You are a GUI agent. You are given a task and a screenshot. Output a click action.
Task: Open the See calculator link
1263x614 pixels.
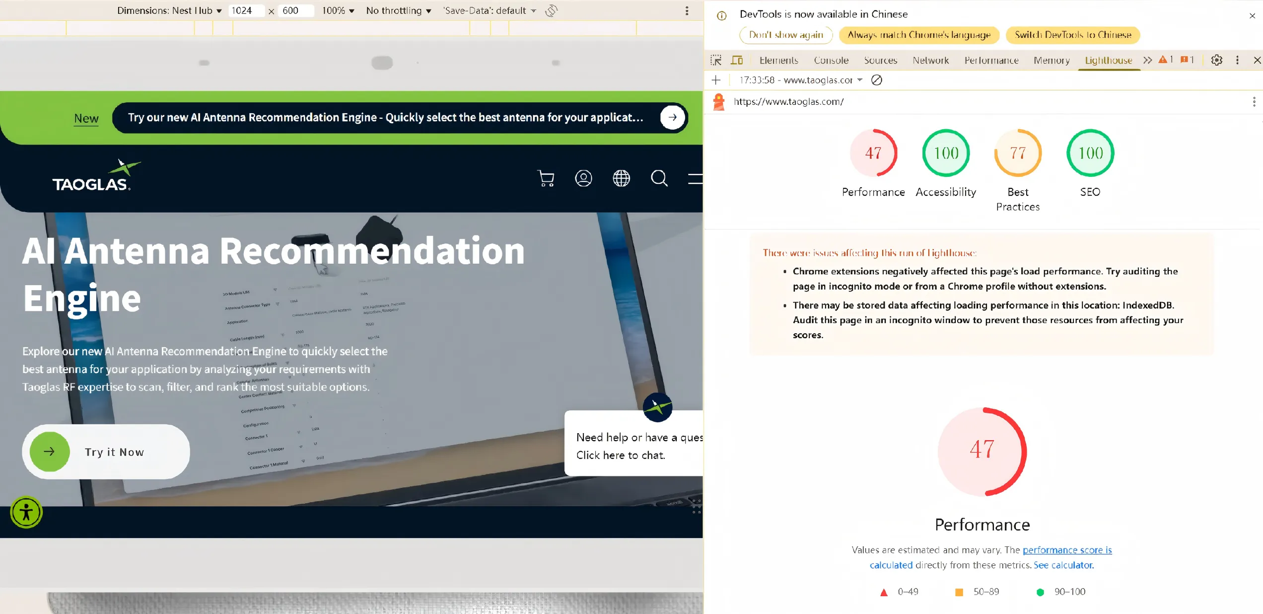(1063, 565)
